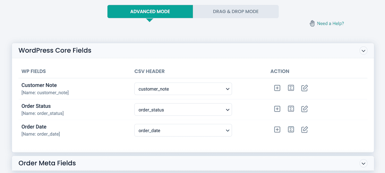Expand the Order Meta Fields section

[x=363, y=163]
